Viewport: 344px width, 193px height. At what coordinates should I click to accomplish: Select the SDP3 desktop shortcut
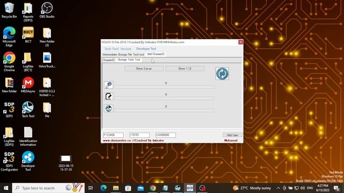click(9, 109)
